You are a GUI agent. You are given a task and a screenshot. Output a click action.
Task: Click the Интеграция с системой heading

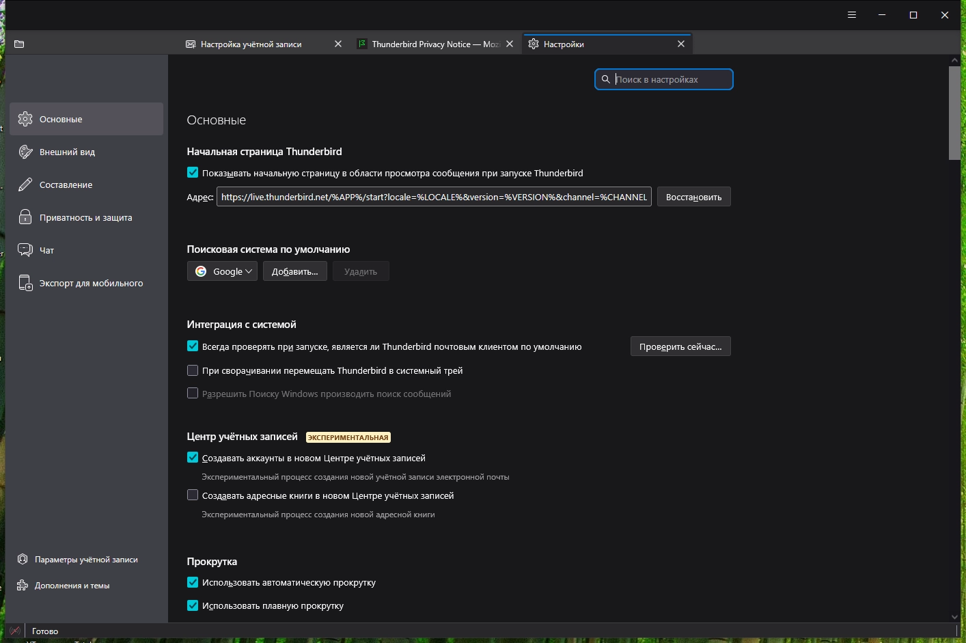[242, 325]
